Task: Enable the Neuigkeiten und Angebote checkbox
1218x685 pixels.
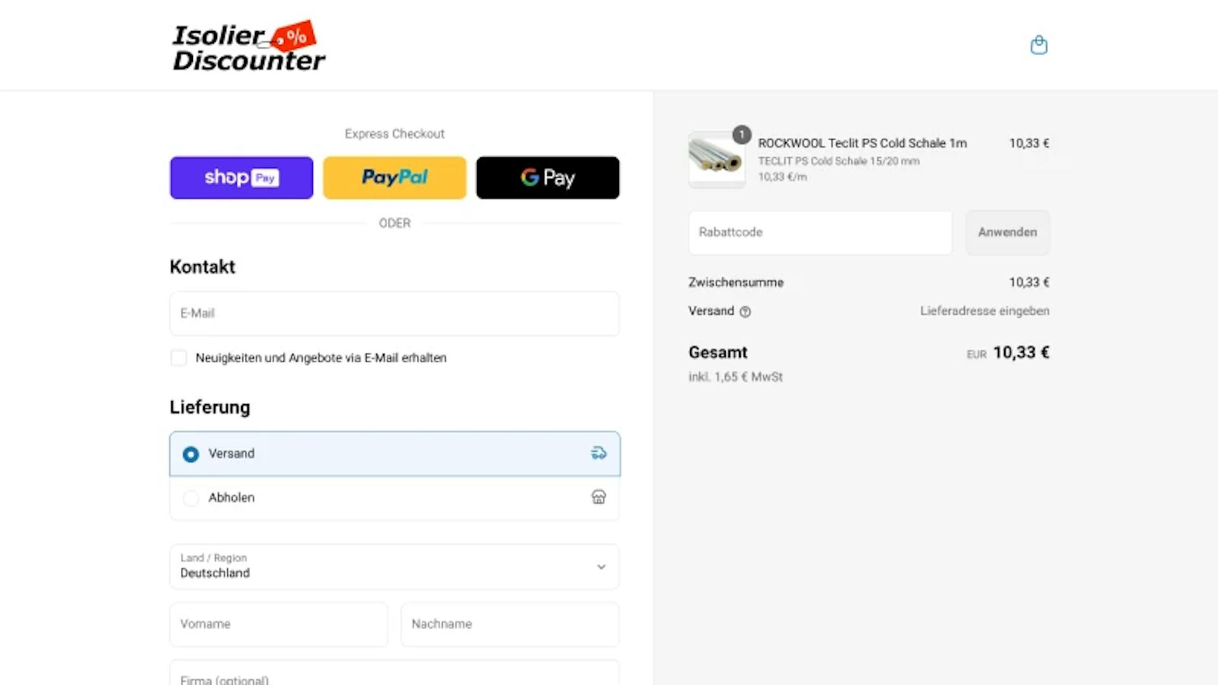Action: click(x=178, y=358)
